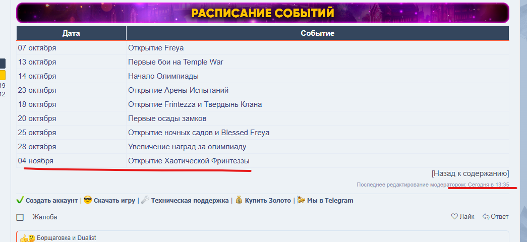Click the dark blue square badge on left sidebar
527x242 pixels.
(x=3, y=64)
